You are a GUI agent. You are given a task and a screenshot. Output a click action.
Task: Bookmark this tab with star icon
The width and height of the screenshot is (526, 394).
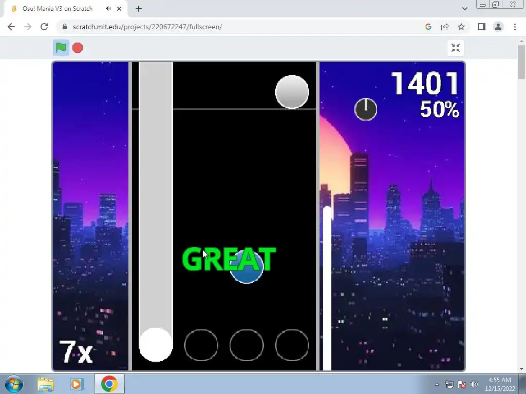point(461,27)
